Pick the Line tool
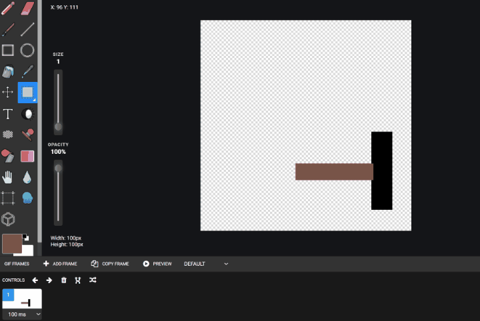This screenshot has width=480, height=321. [x=27, y=30]
